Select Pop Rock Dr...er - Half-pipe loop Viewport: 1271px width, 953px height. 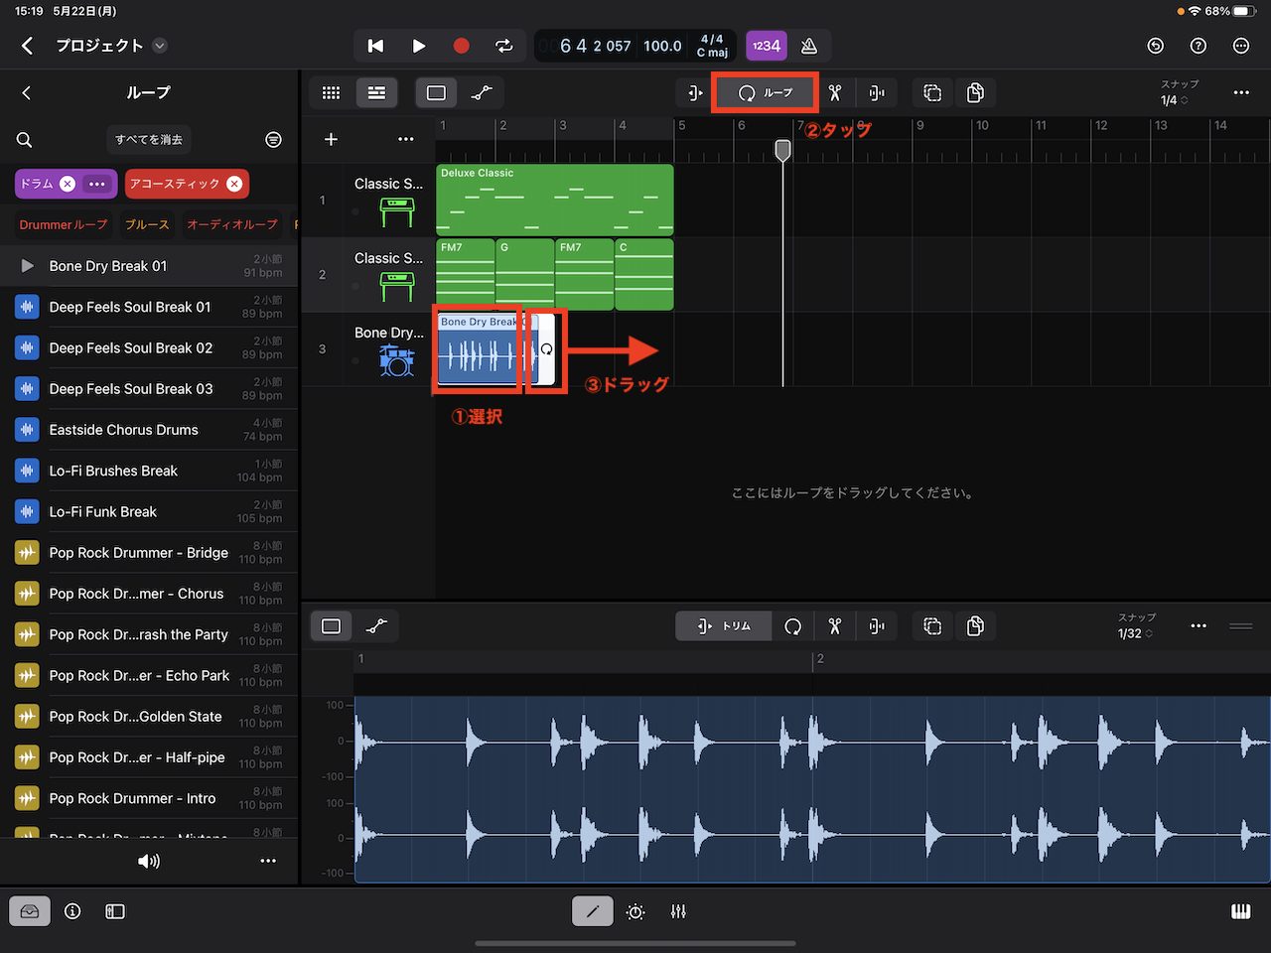(149, 757)
